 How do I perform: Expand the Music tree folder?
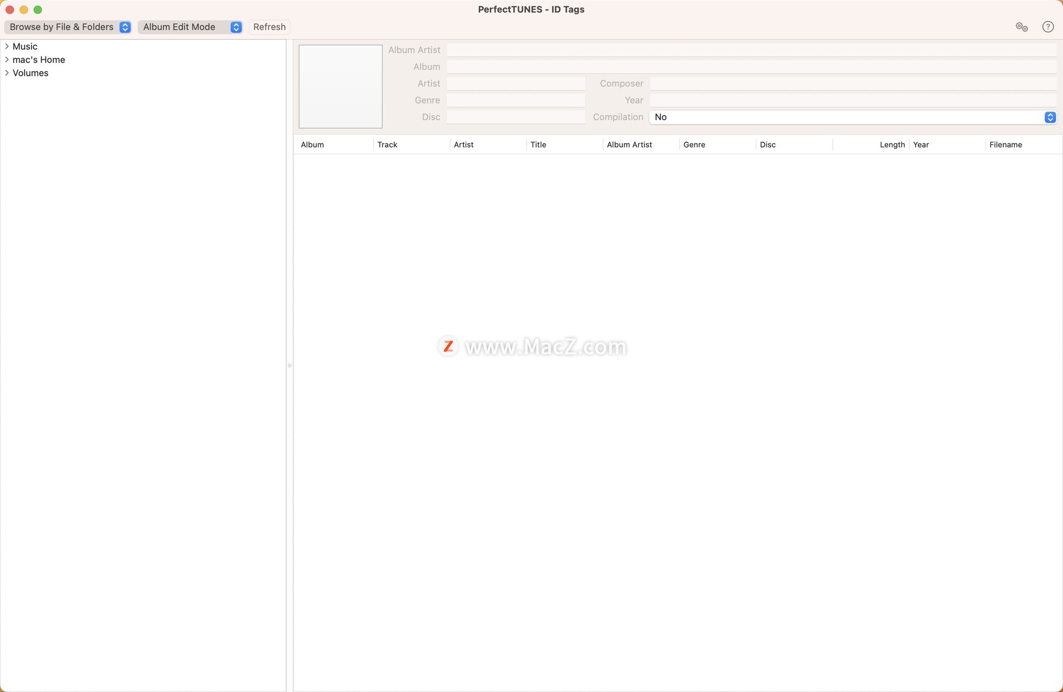7,46
